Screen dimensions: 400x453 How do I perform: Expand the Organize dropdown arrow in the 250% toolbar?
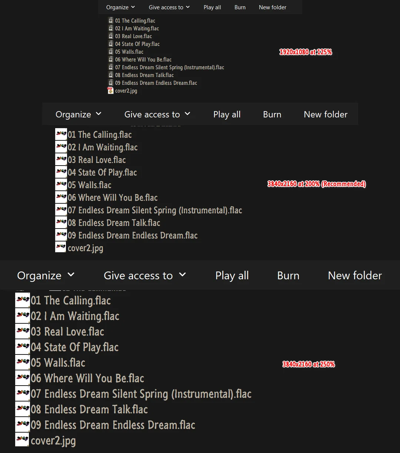71,274
